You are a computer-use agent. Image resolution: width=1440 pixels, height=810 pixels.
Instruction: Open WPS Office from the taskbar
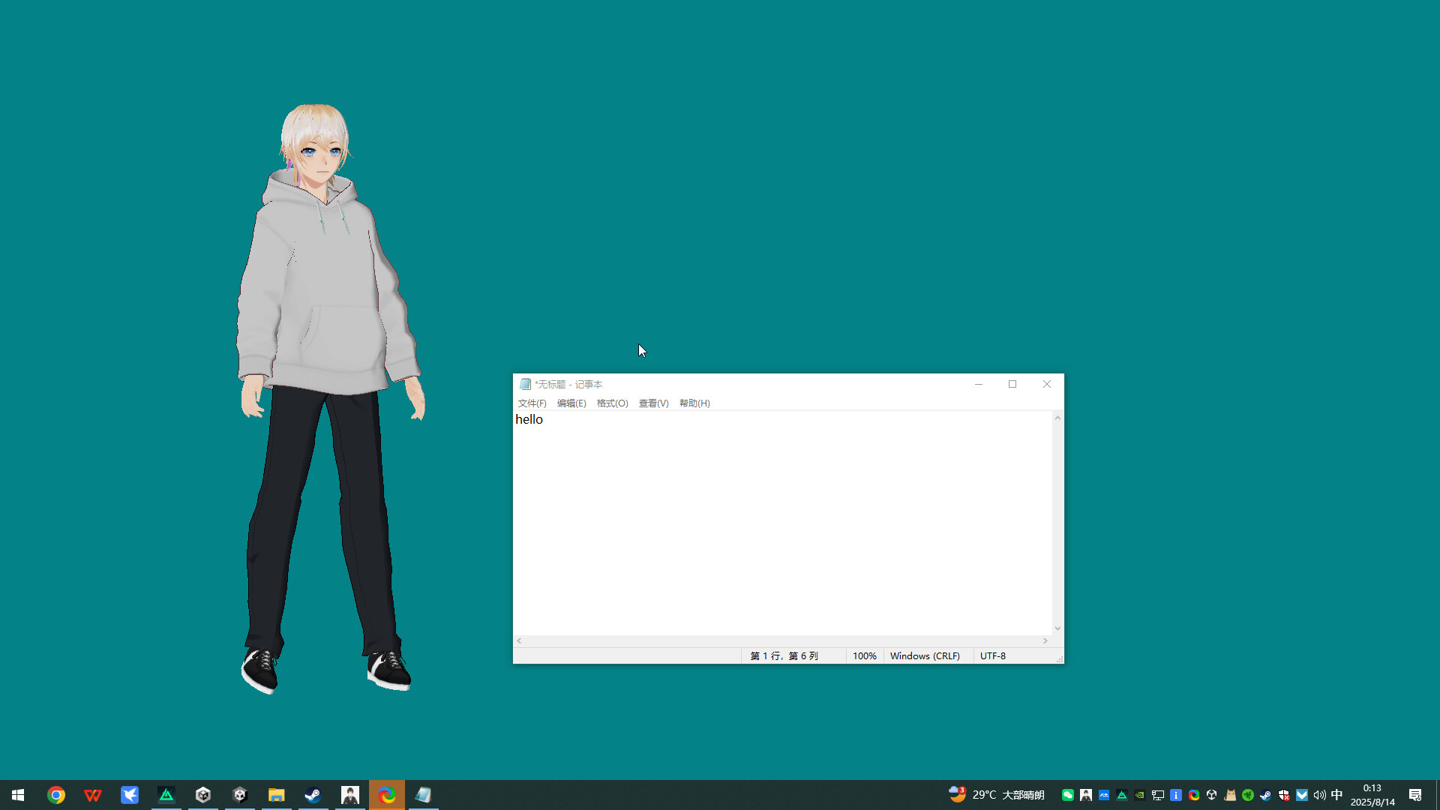[93, 794]
